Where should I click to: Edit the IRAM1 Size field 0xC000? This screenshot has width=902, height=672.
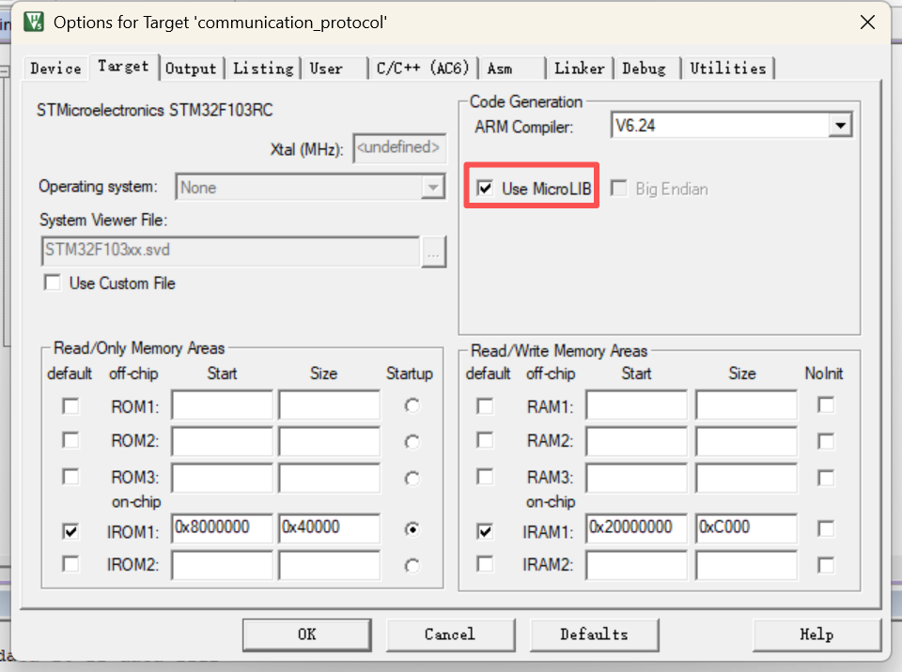point(747,528)
